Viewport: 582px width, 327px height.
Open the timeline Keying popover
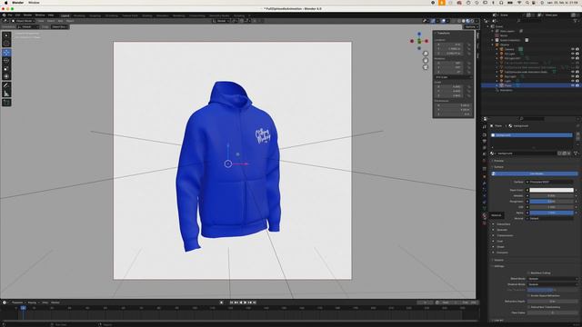pos(33,302)
